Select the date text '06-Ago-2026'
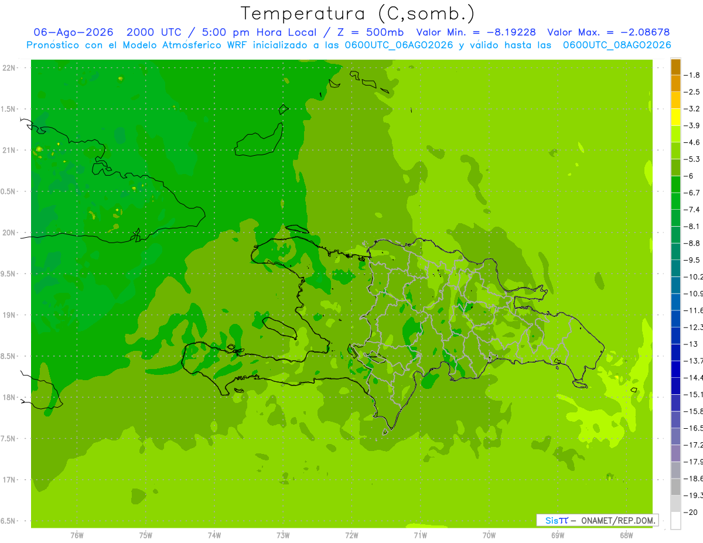 73,32
